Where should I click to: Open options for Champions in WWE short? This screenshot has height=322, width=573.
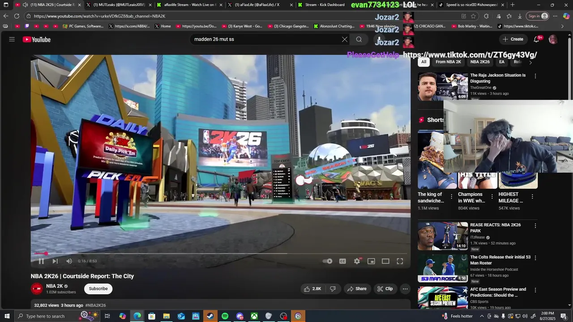(x=492, y=196)
